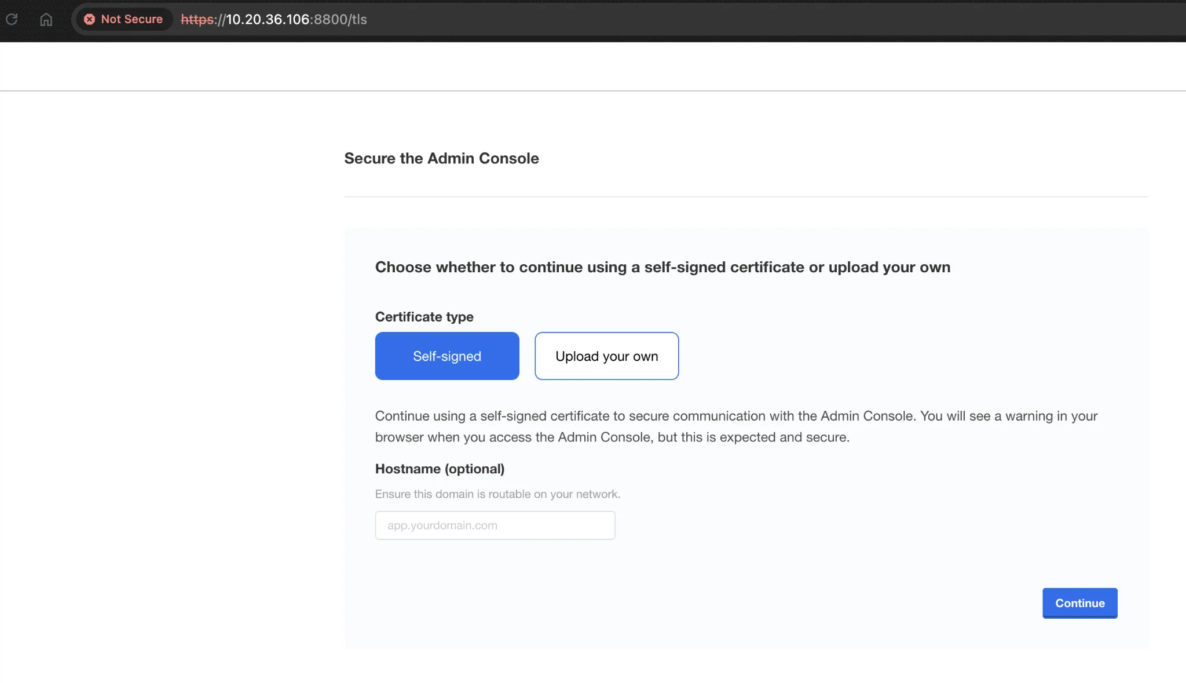Open the Not Secure site warning badge
The height and width of the screenshot is (683, 1186).
[x=123, y=19]
